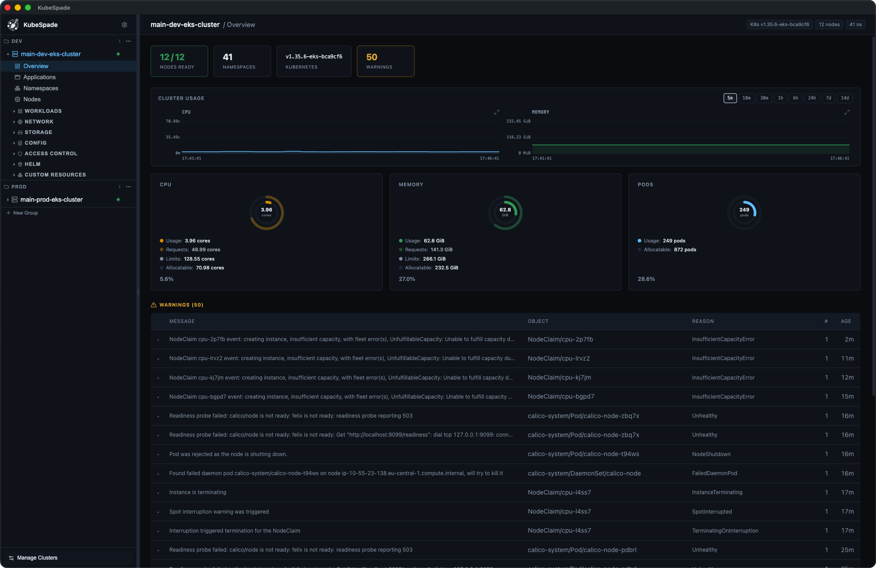Click NodeClaim/cpu-2p7fb object cell

pos(560,339)
